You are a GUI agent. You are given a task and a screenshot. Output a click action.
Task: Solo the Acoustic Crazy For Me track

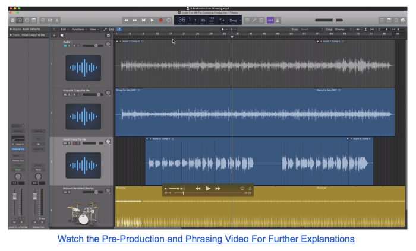(x=70, y=94)
